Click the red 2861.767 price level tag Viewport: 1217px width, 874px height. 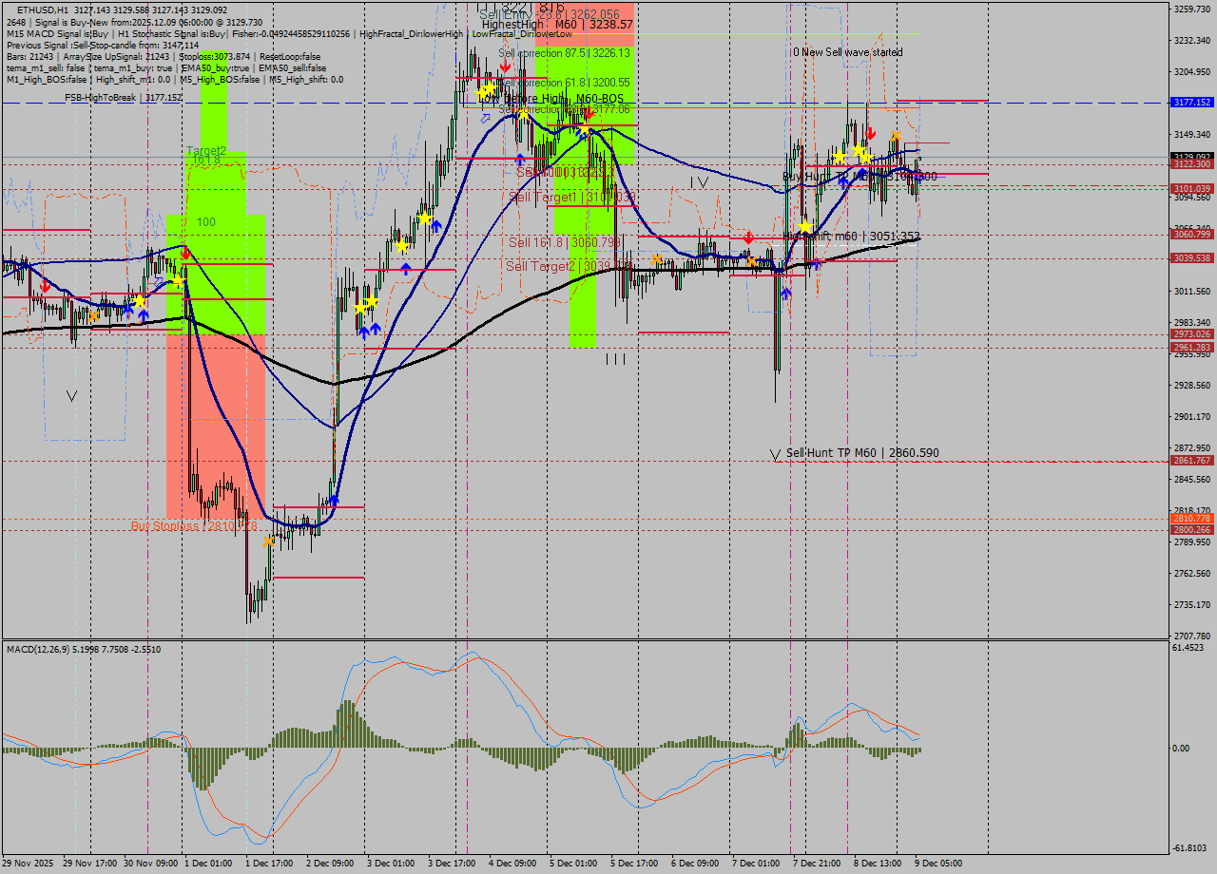(1191, 460)
